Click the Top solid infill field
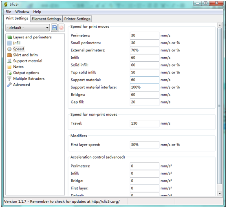227x208 pixels. coord(145,73)
